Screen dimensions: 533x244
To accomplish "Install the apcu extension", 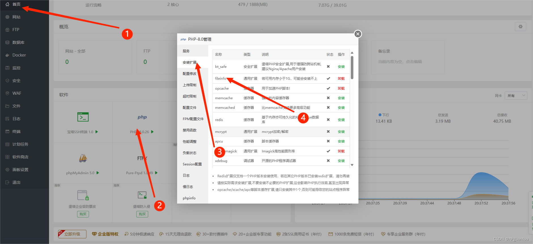I will 341,141.
